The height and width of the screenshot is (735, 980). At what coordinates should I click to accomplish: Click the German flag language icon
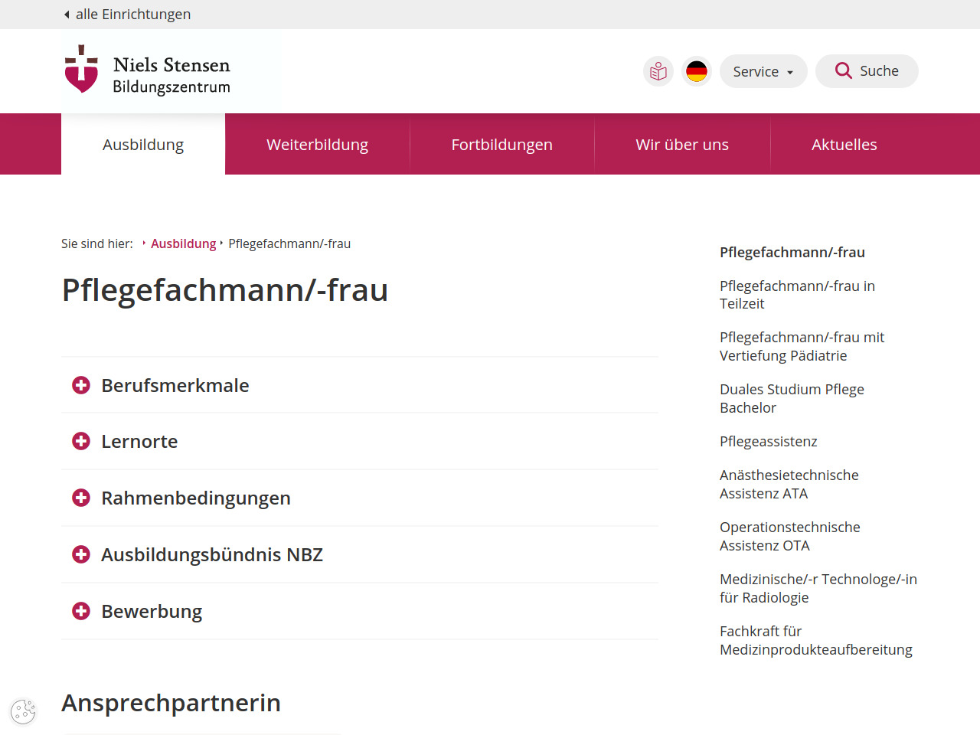(696, 71)
